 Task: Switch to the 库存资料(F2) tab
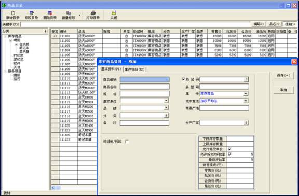pyautogui.click(x=134, y=69)
